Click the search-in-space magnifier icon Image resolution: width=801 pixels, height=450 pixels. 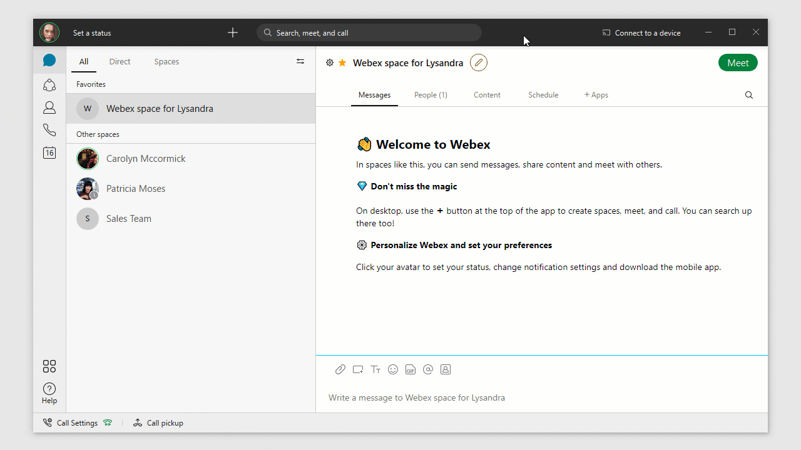click(x=749, y=95)
